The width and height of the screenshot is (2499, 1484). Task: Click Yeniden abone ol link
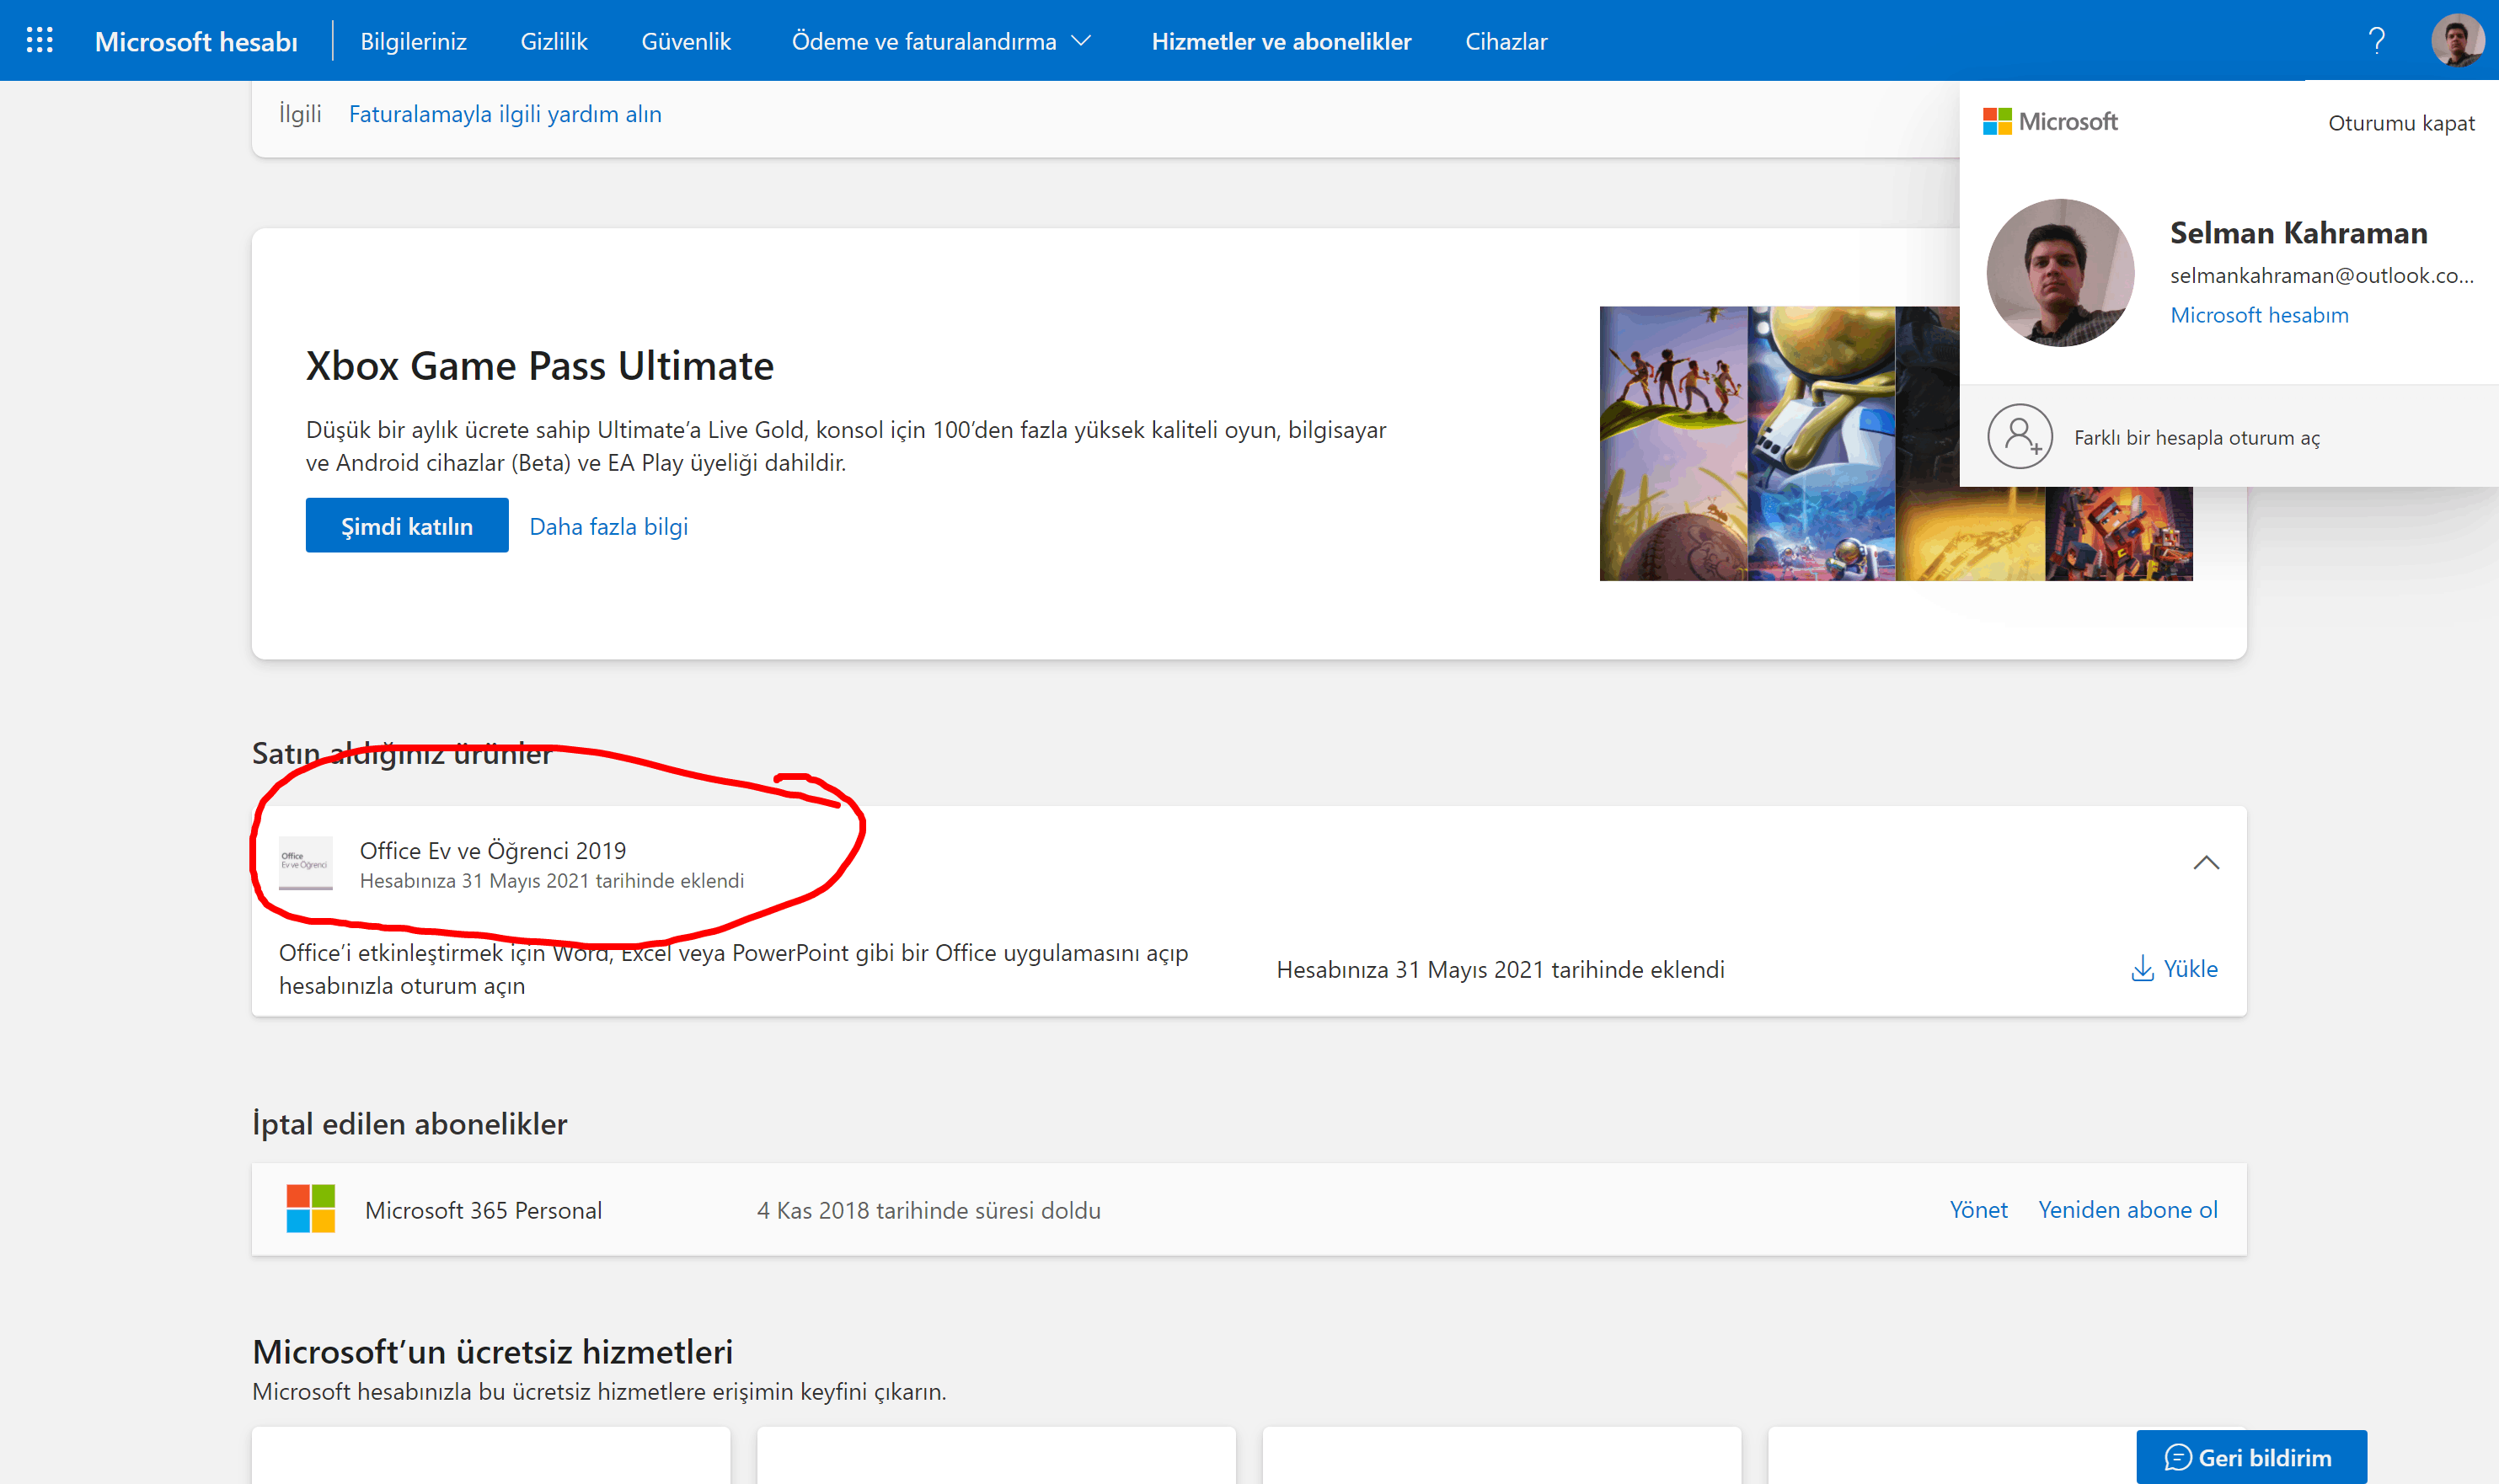point(2127,1209)
